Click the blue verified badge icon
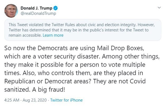Viewport: 167px width, 107px height. (x=55, y=8)
